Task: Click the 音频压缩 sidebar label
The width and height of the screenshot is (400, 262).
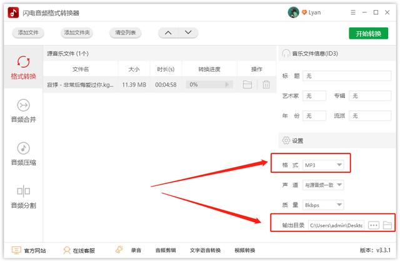Action: (24, 162)
